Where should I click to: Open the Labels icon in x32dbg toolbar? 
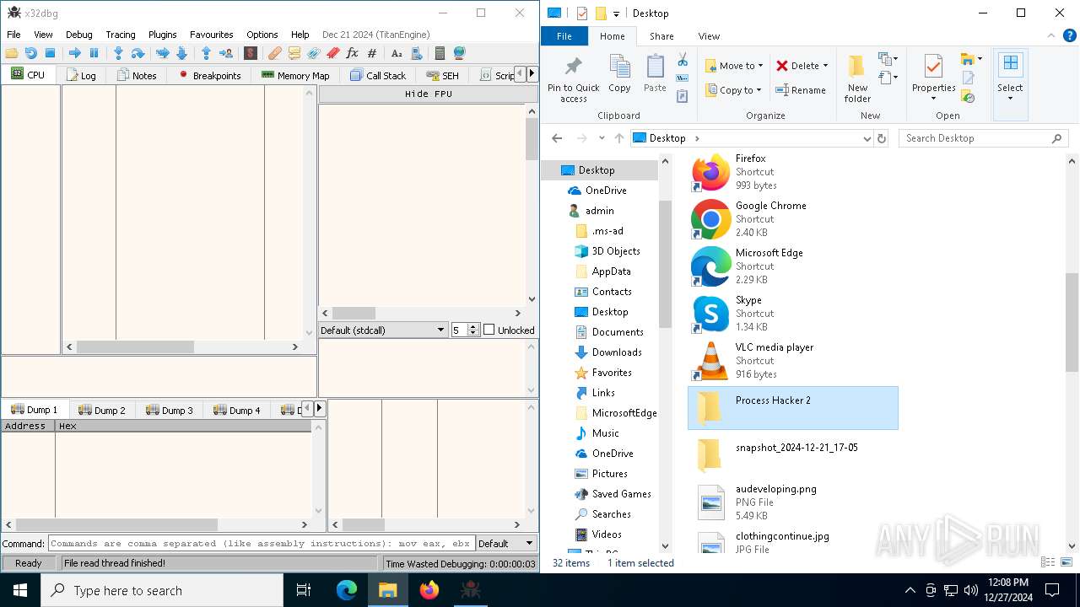[x=314, y=53]
